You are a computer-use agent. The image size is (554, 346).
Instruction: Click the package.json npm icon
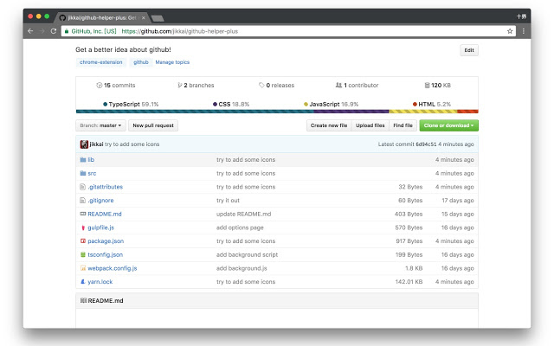83,241
